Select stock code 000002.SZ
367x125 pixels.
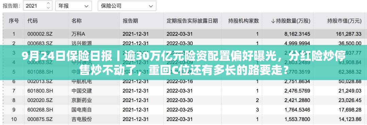(x=40, y=34)
